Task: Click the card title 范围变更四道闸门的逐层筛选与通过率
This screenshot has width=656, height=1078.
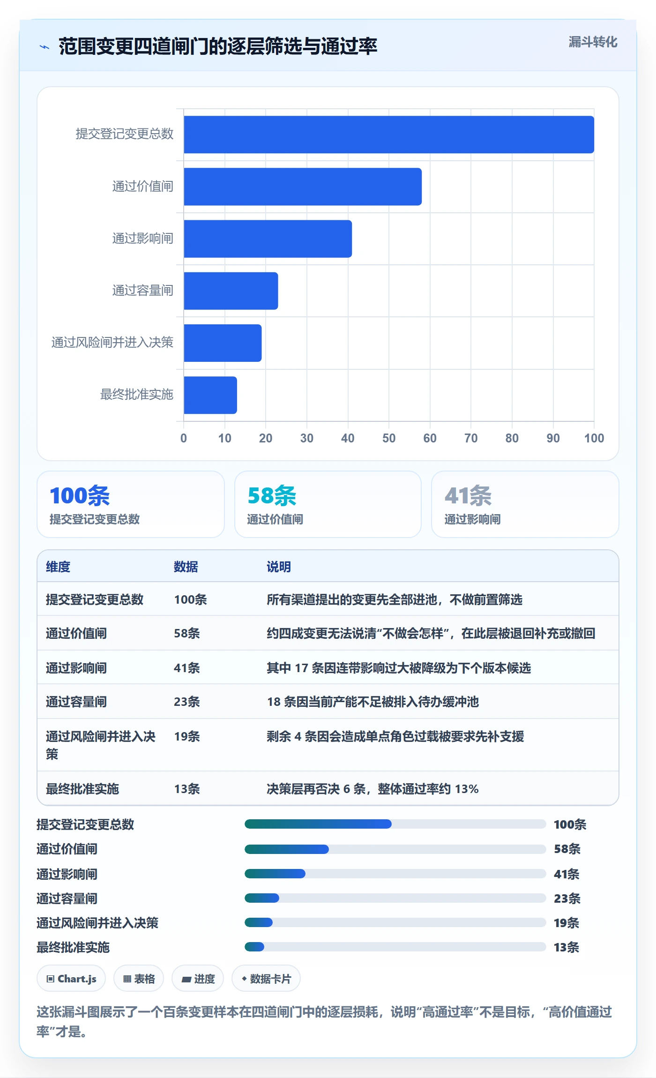Action: [x=218, y=46]
